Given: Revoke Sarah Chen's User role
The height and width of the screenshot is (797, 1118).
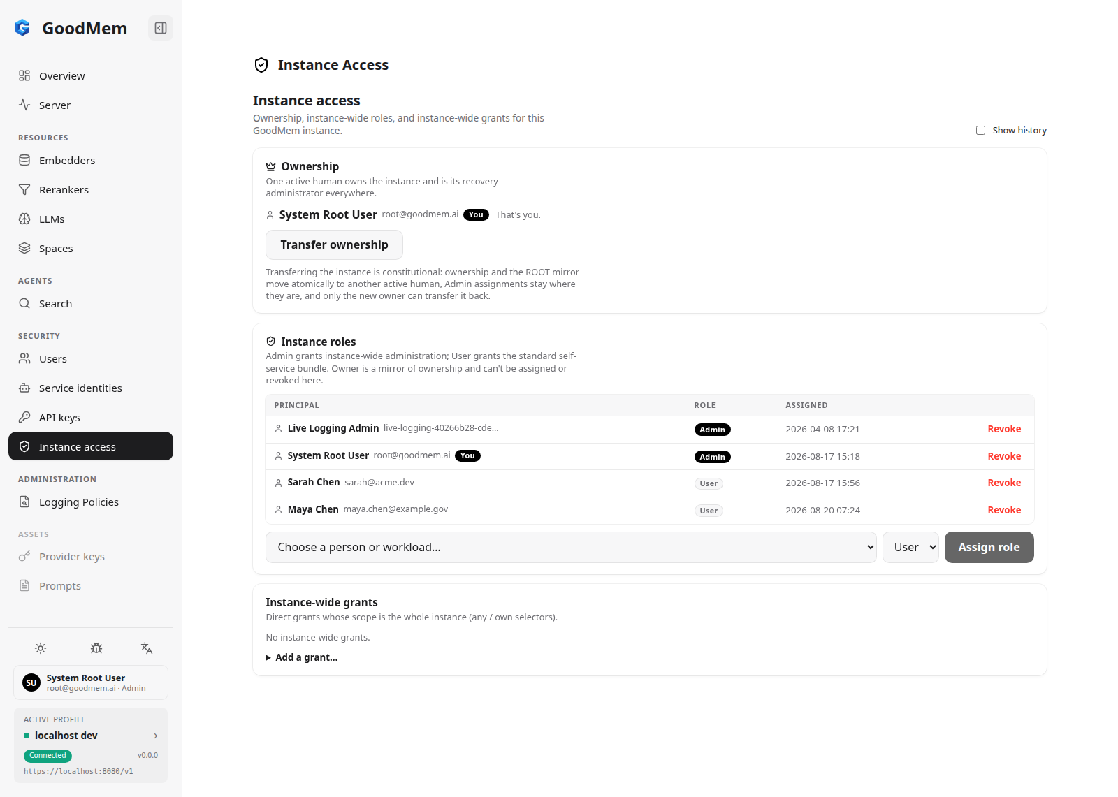Looking at the screenshot, I should point(1004,483).
